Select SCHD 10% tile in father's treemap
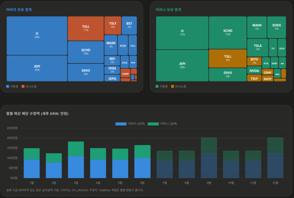 [x=86, y=52]
